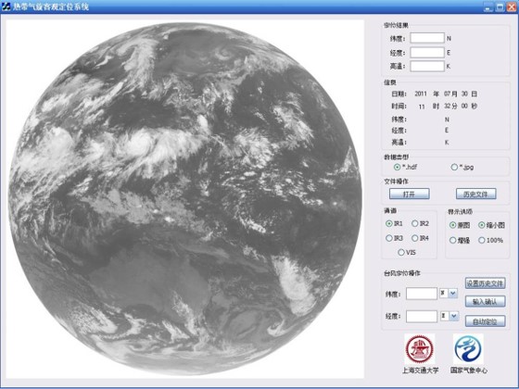Screen dimensions: 519x389
Task: Click the 输入确认 confirm input button
Action: (x=486, y=301)
